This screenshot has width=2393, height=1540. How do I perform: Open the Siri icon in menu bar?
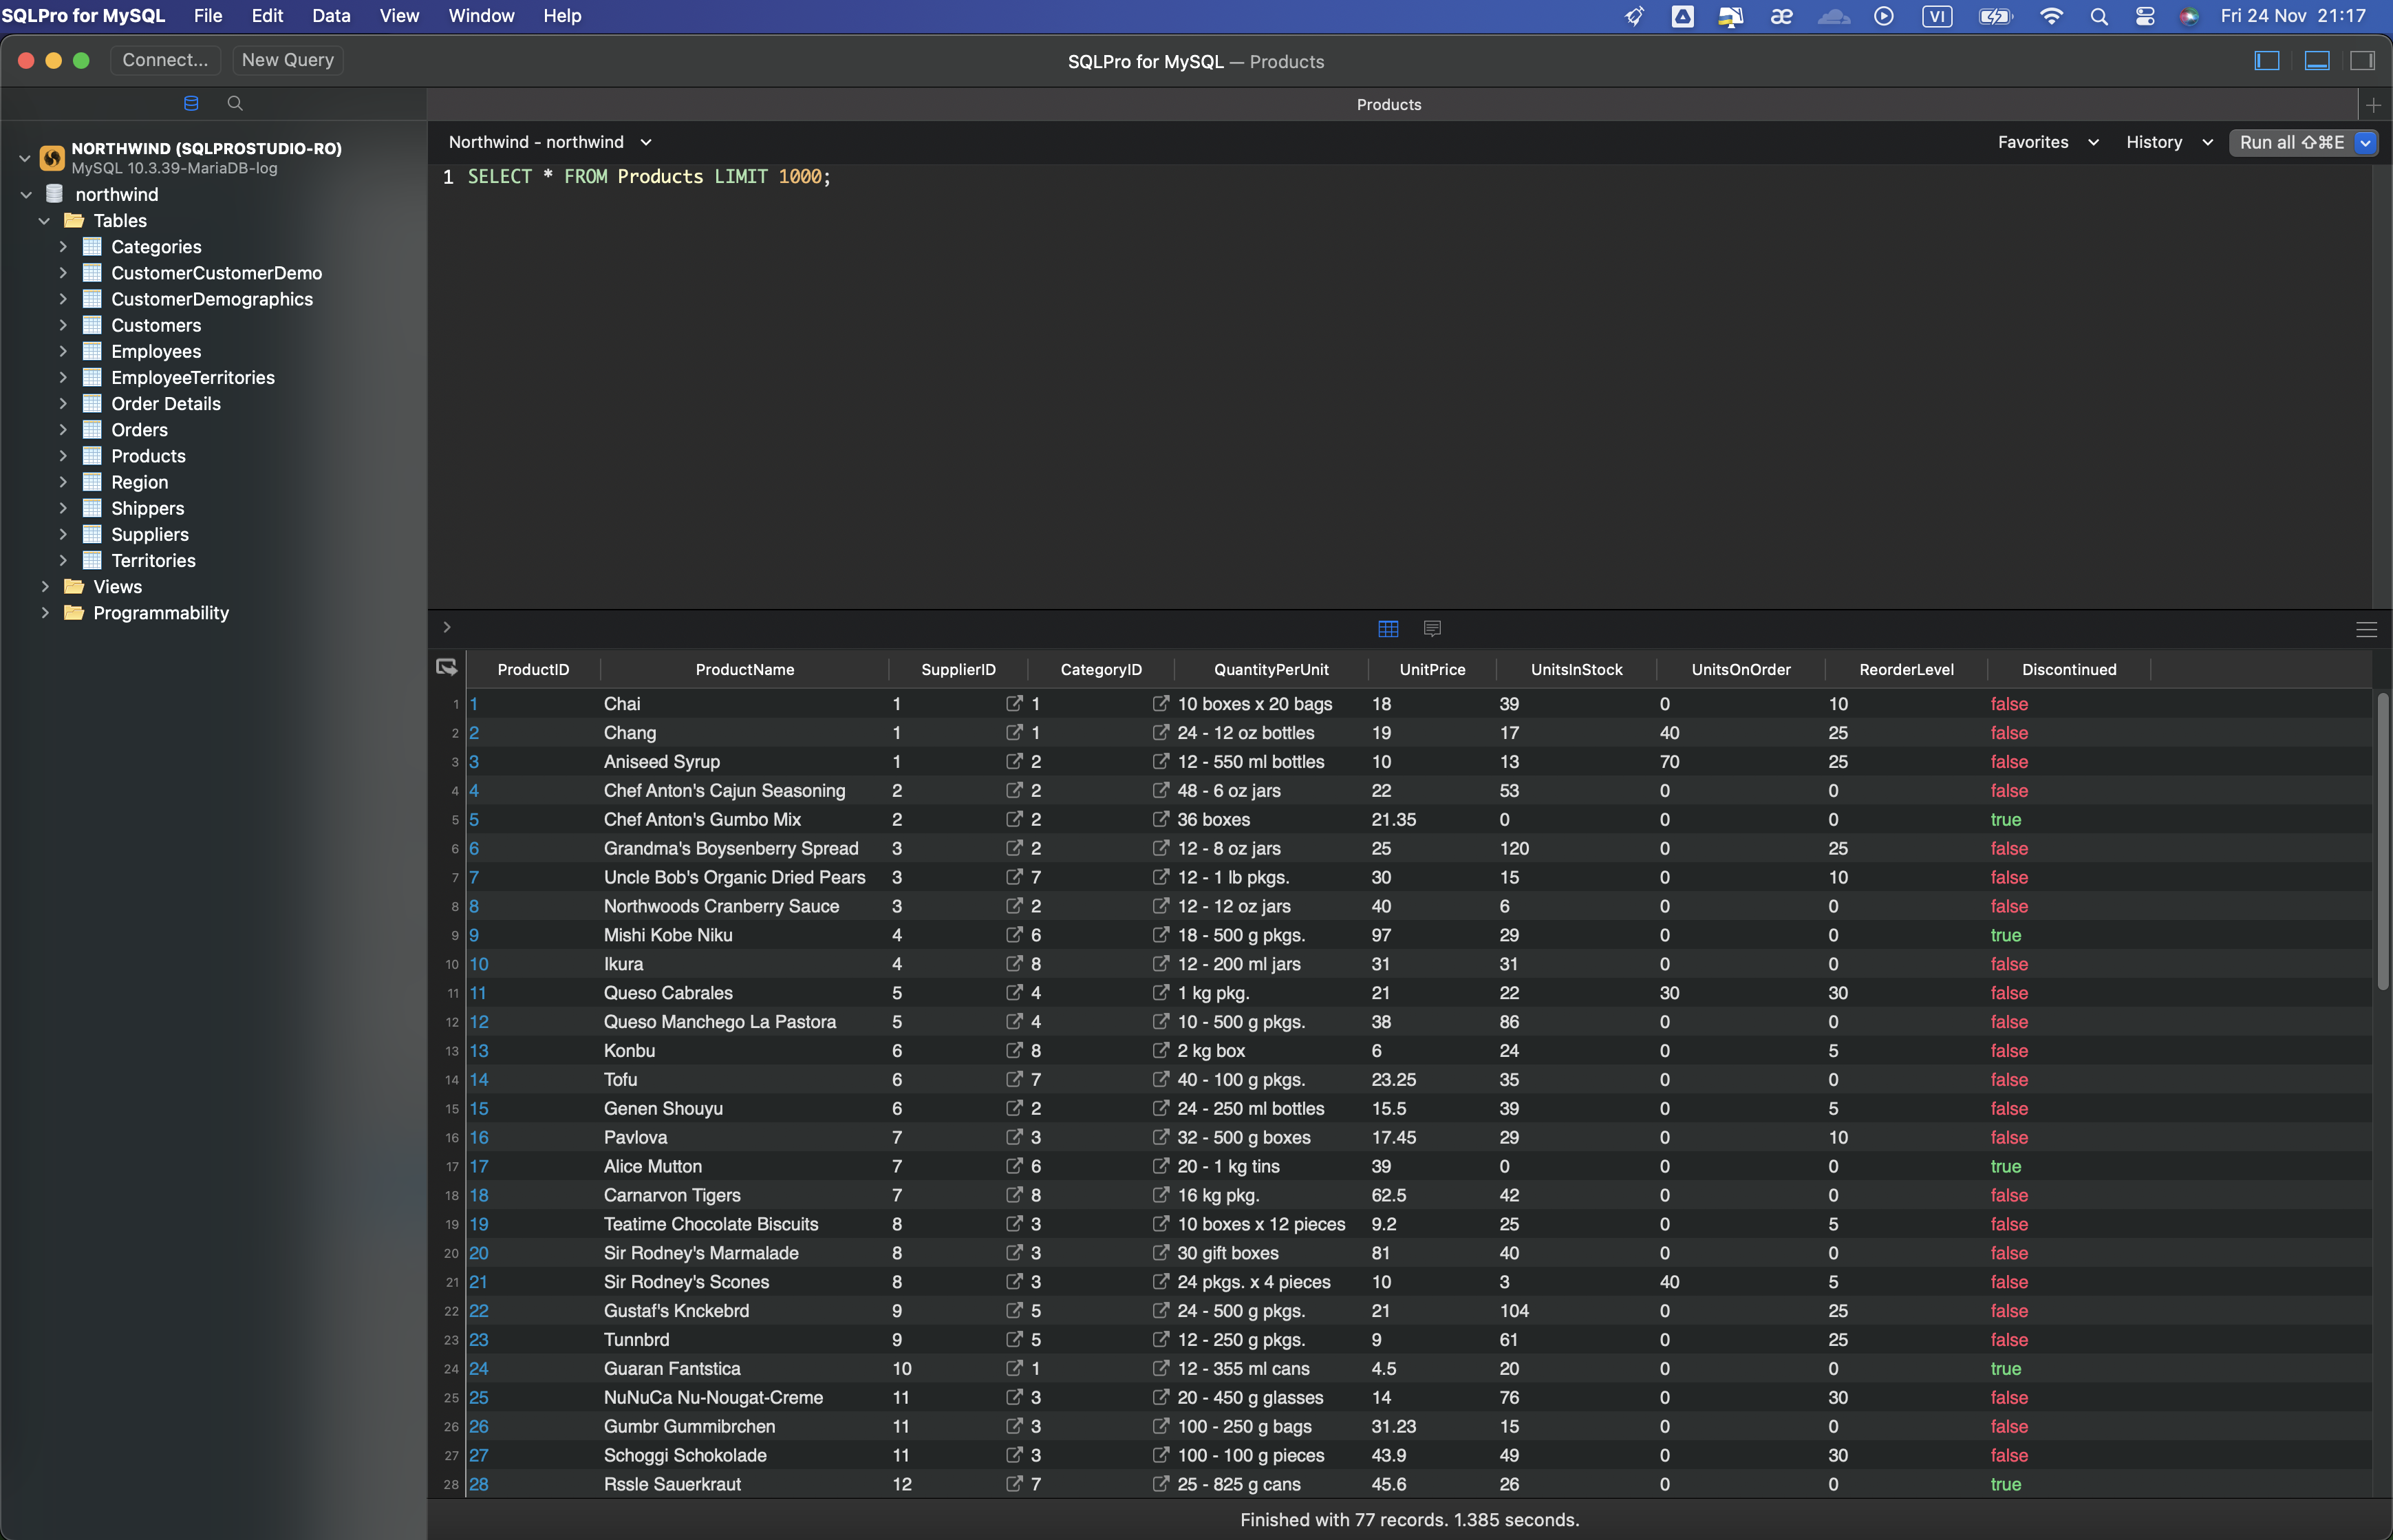point(2188,16)
